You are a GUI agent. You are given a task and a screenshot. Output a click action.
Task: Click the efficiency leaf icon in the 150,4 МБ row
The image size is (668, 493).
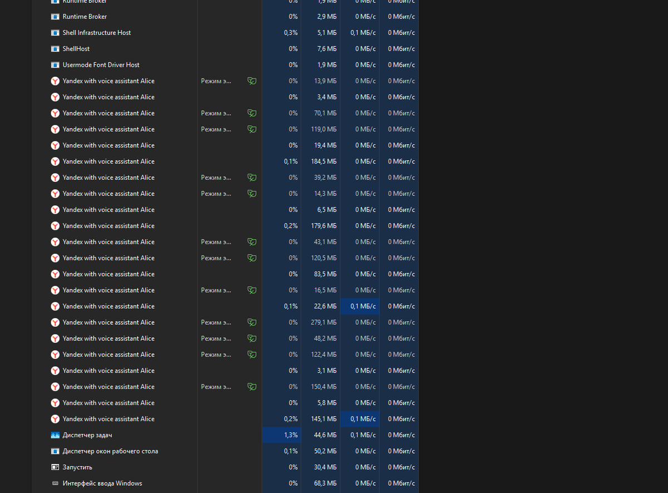(x=252, y=387)
